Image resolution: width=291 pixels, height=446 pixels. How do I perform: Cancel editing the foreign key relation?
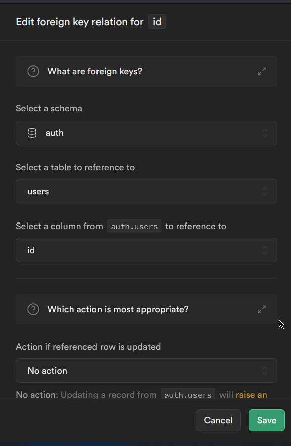(x=218, y=420)
